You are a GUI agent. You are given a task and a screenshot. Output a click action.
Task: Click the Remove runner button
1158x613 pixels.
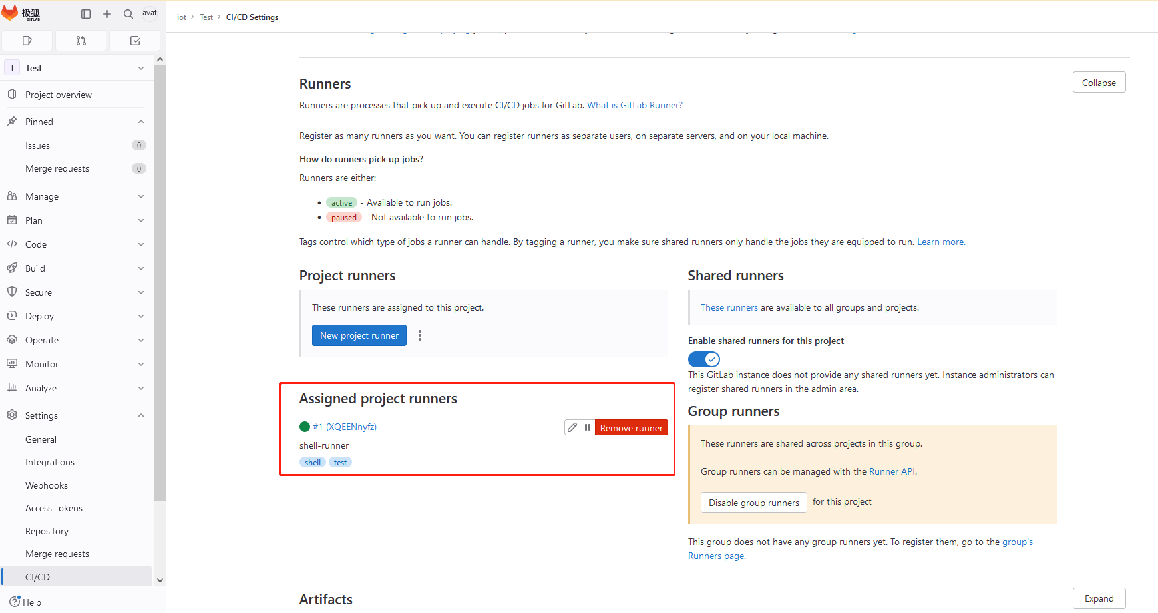632,427
